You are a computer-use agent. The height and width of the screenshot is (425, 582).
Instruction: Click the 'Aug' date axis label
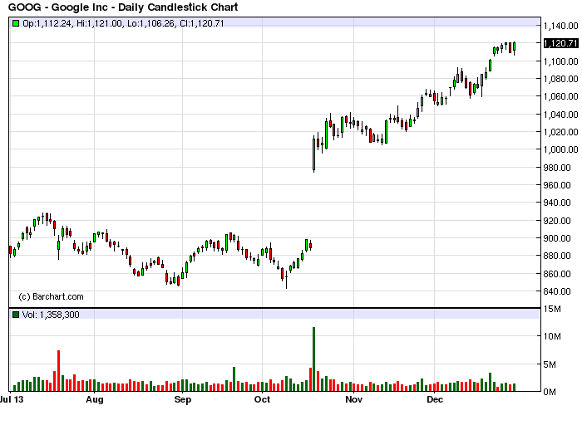94,400
